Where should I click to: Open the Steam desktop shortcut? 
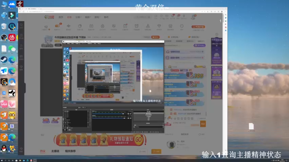click(4, 60)
